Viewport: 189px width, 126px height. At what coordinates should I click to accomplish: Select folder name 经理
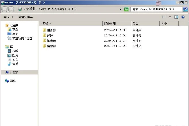50,35
